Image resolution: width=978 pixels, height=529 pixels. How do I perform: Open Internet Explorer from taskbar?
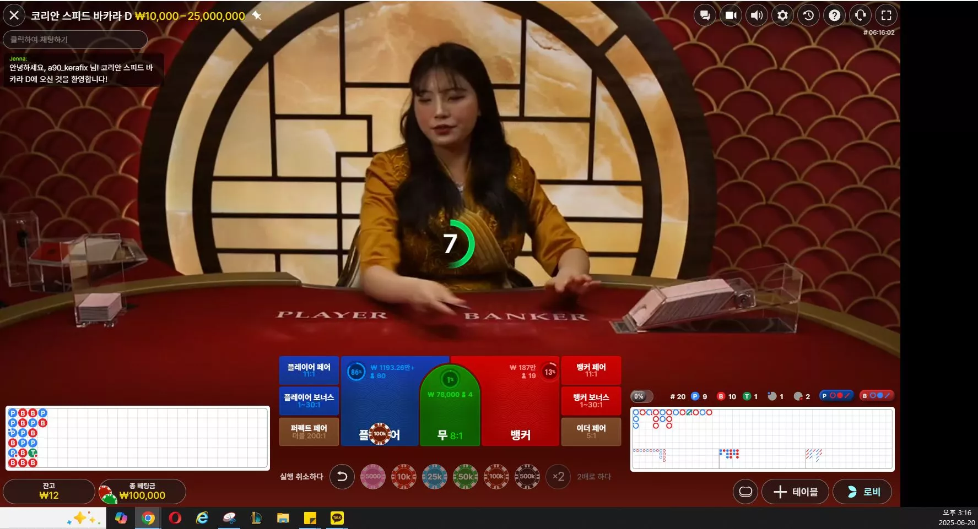pyautogui.click(x=202, y=518)
